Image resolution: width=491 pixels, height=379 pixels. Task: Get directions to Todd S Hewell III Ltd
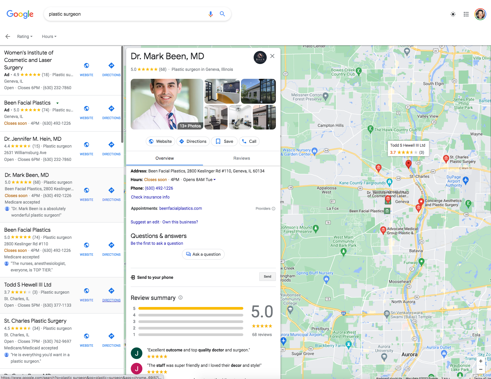pos(111,295)
